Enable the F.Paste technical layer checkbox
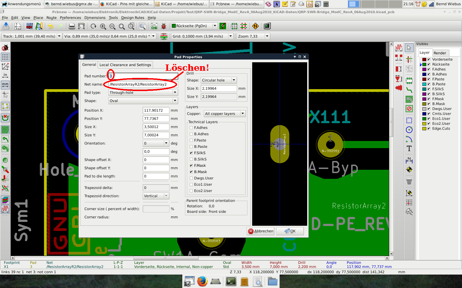 (x=191, y=140)
